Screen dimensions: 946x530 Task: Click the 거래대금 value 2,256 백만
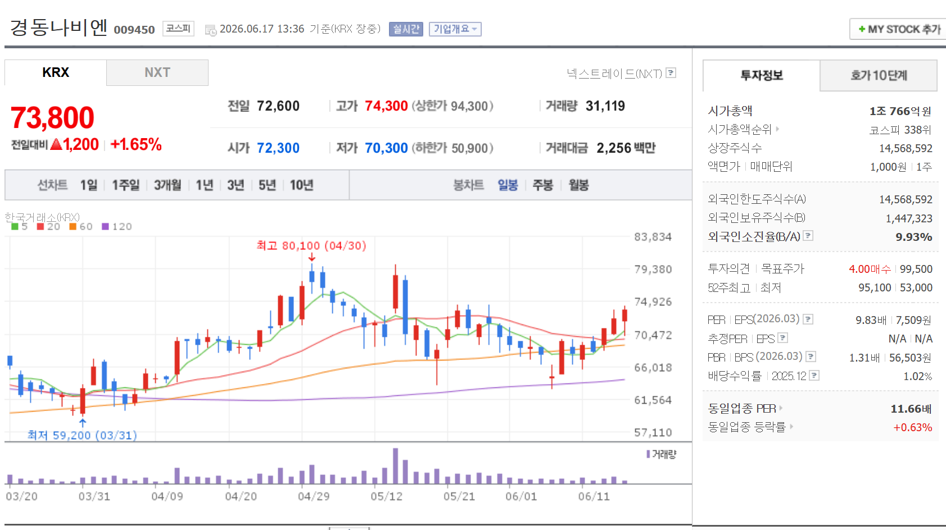pos(626,148)
